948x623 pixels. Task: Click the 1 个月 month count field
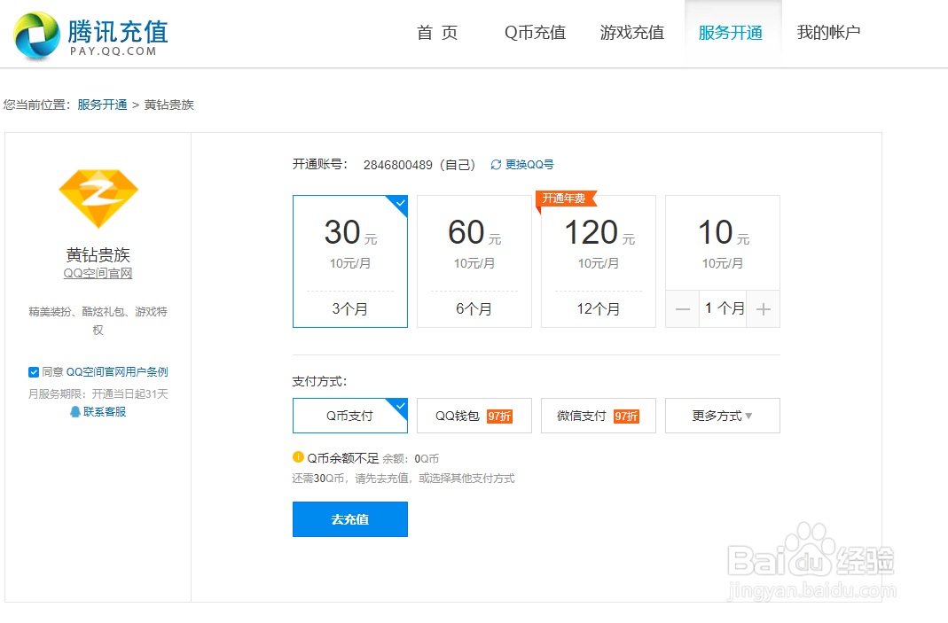pos(723,308)
